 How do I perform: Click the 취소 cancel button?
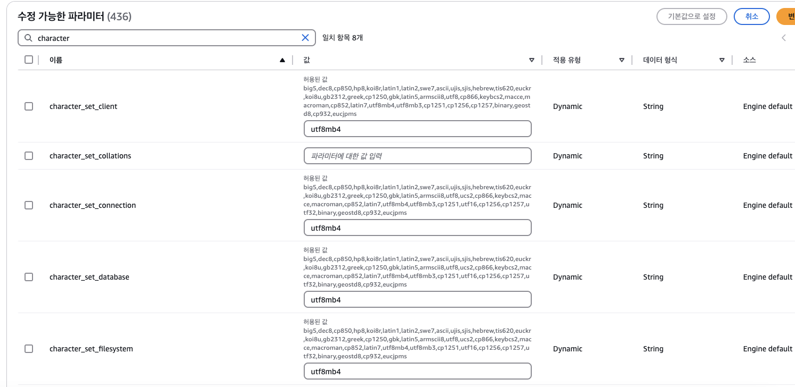751,16
